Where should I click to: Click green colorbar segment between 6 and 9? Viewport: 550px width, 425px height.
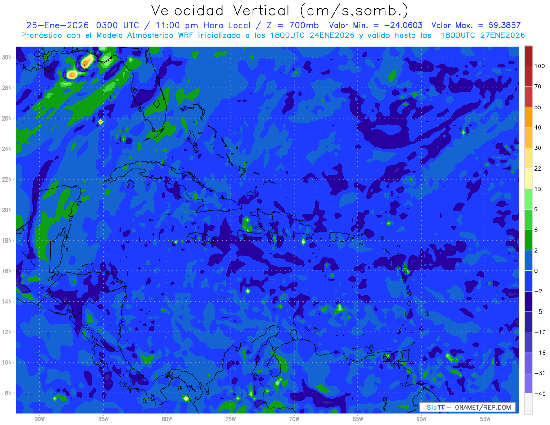(x=528, y=219)
